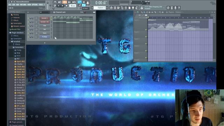Open the OPTIONS menu
Image resolution: width=224 pixels, height=126 pixels.
(35, 5)
